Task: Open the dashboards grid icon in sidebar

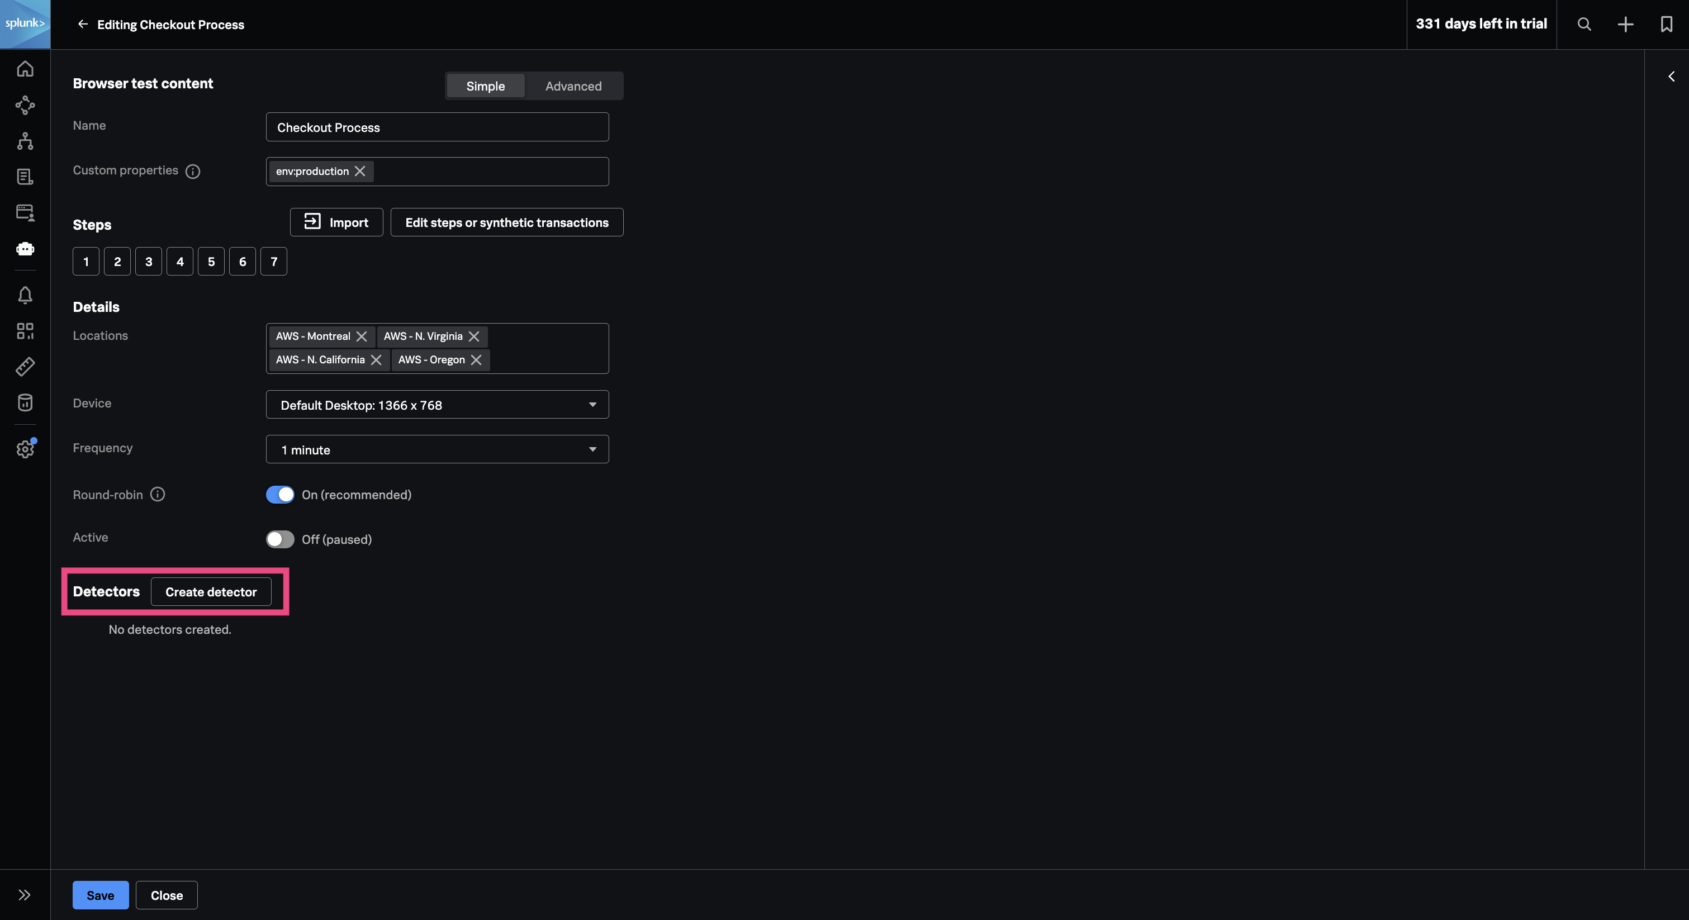Action: [x=25, y=330]
